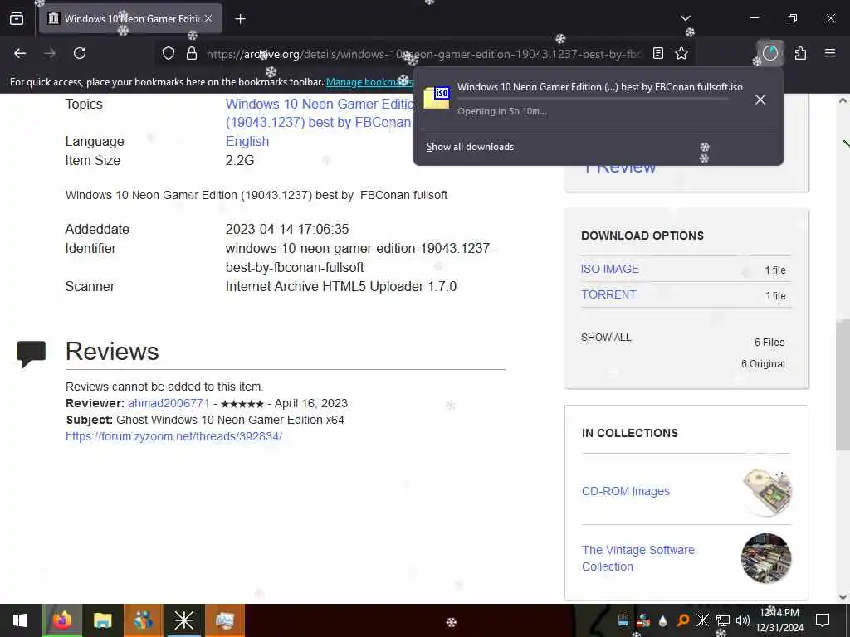Open the Windows 10 Neon Gamer Edition topic link
The height and width of the screenshot is (637, 850).
319,113
